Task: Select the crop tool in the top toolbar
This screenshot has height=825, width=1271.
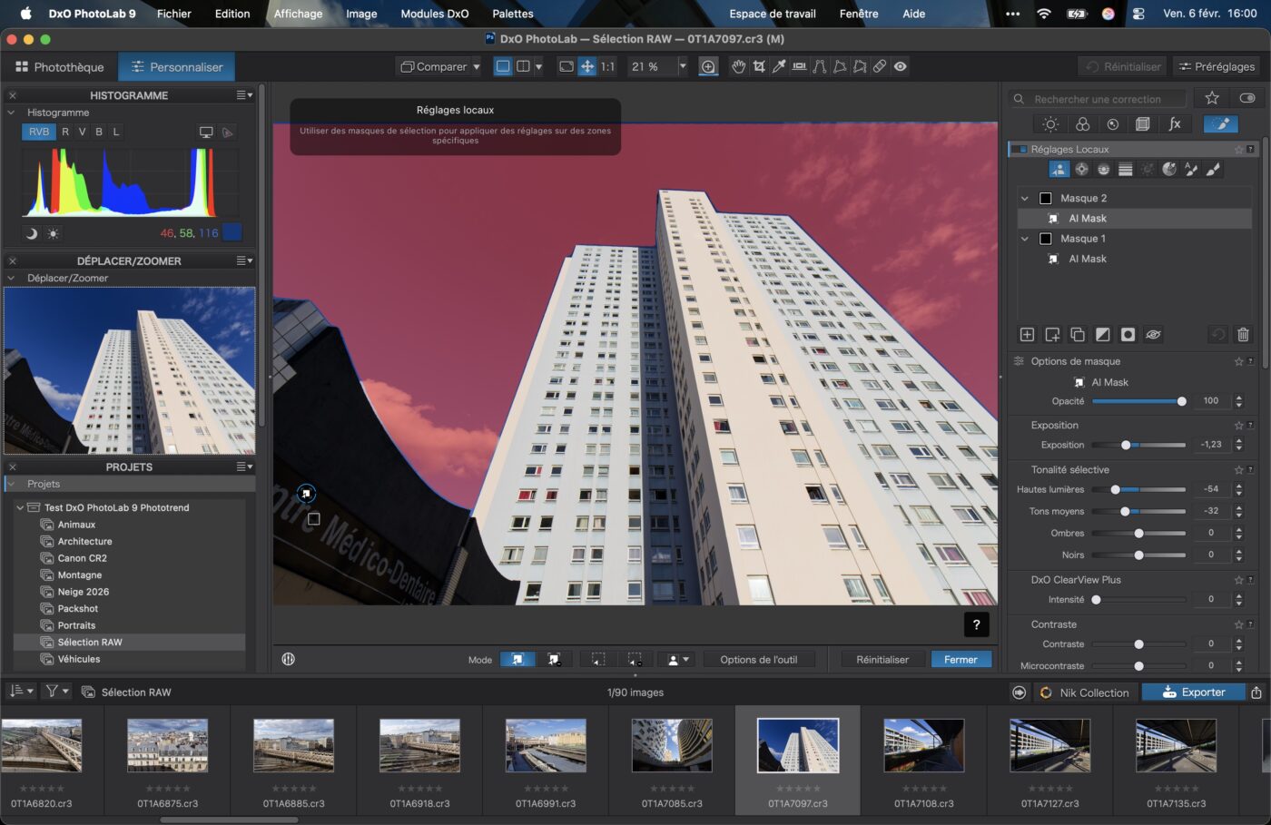Action: (x=759, y=66)
